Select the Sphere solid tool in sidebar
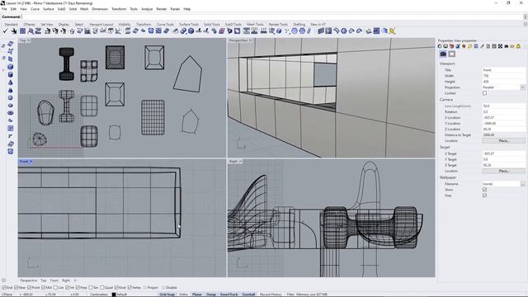The image size is (528, 297). click(x=11, y=97)
